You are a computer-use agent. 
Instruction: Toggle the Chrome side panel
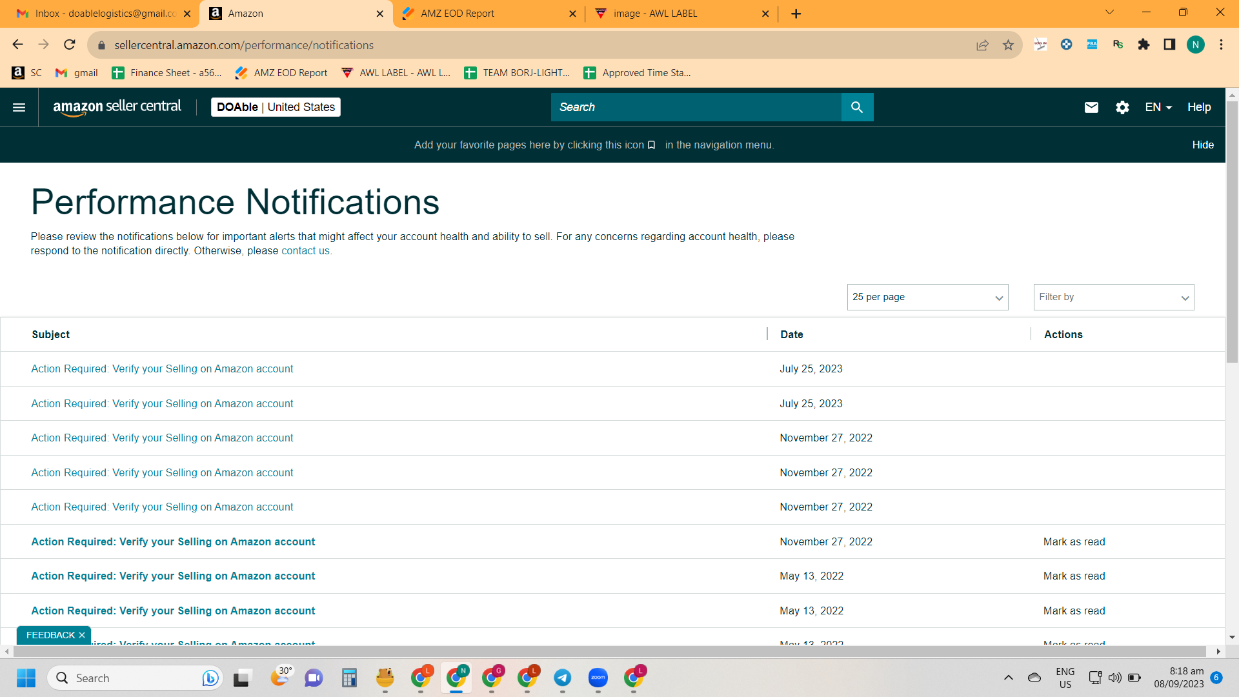(1169, 45)
